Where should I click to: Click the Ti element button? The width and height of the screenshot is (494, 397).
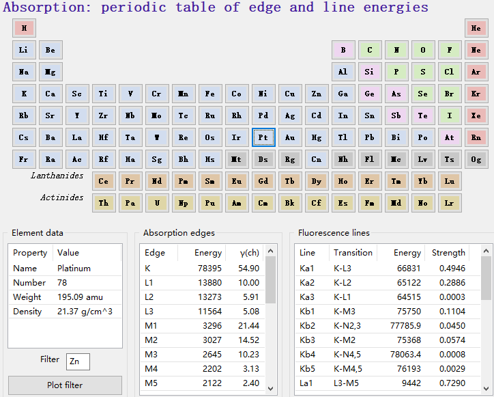click(104, 94)
